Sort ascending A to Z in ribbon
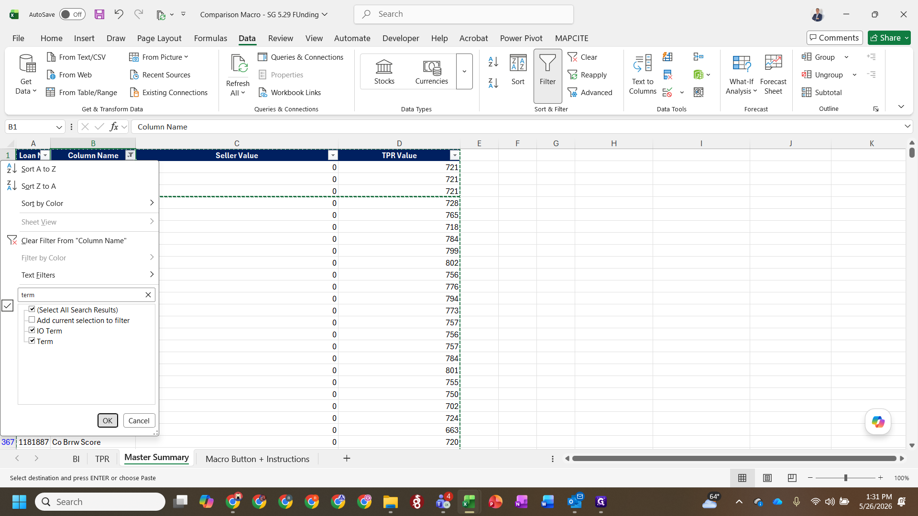The width and height of the screenshot is (918, 516). coord(493,62)
